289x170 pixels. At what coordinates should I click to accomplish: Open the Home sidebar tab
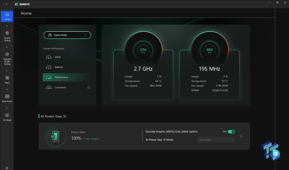(x=7, y=16)
